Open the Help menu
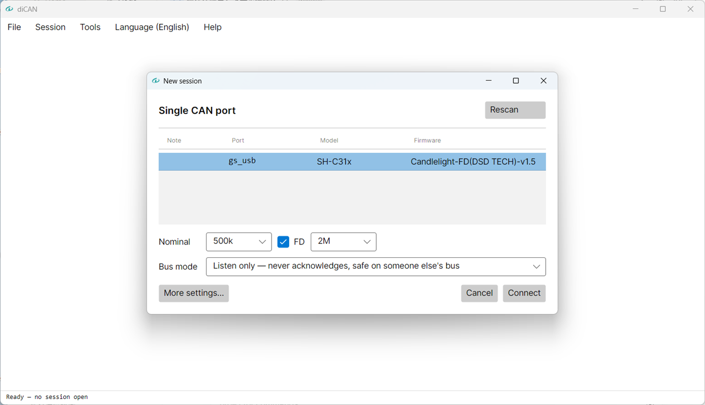 coord(212,27)
